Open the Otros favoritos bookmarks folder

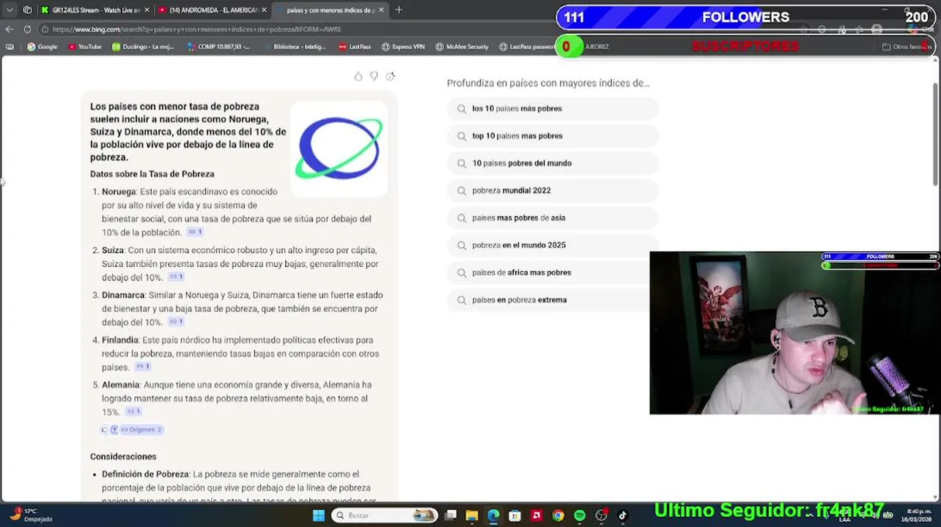point(906,47)
